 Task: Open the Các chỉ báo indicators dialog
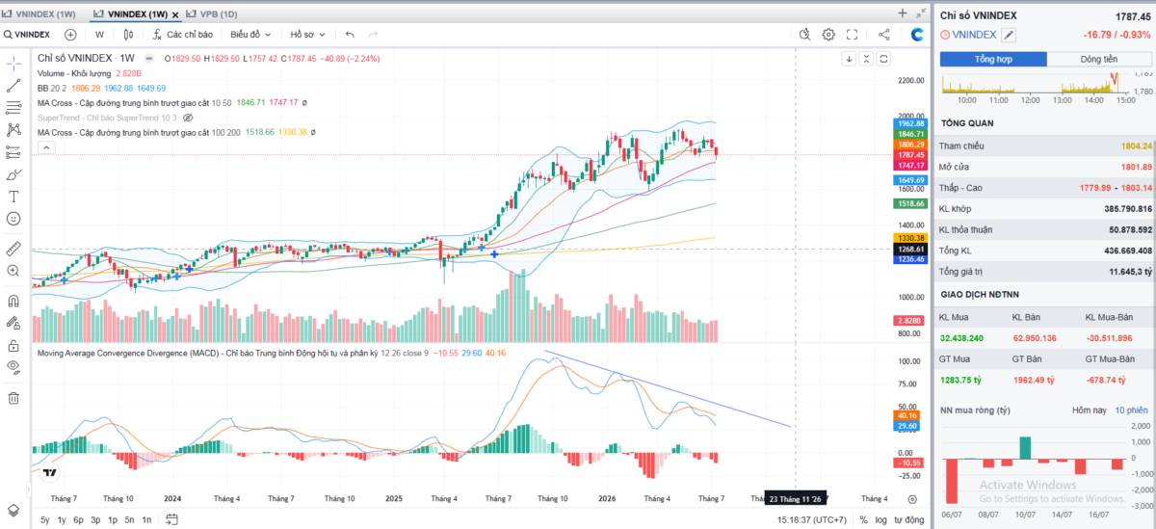point(181,34)
